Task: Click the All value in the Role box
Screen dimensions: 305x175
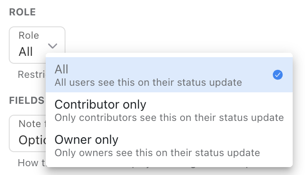Action: [x=25, y=52]
